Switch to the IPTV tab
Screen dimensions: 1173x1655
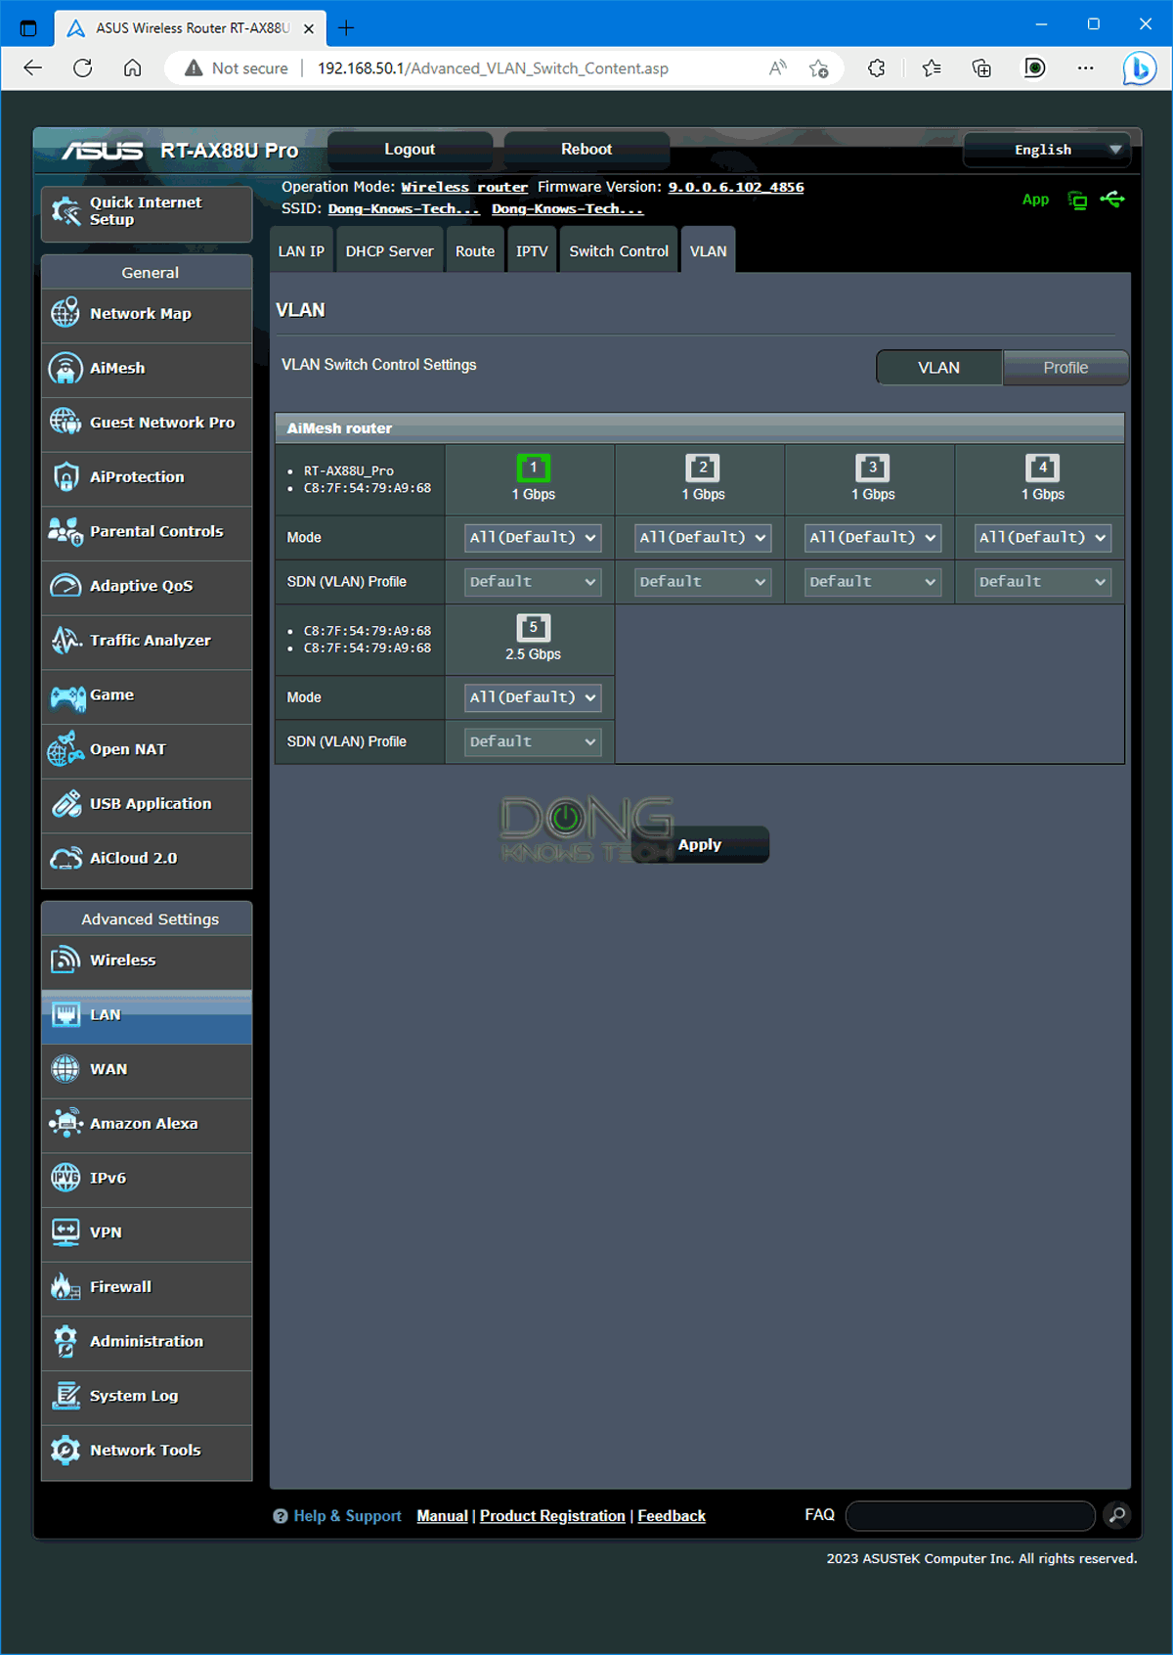pyautogui.click(x=532, y=251)
